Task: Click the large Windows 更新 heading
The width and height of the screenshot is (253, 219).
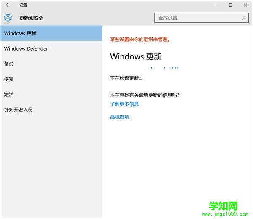Action: pyautogui.click(x=136, y=56)
